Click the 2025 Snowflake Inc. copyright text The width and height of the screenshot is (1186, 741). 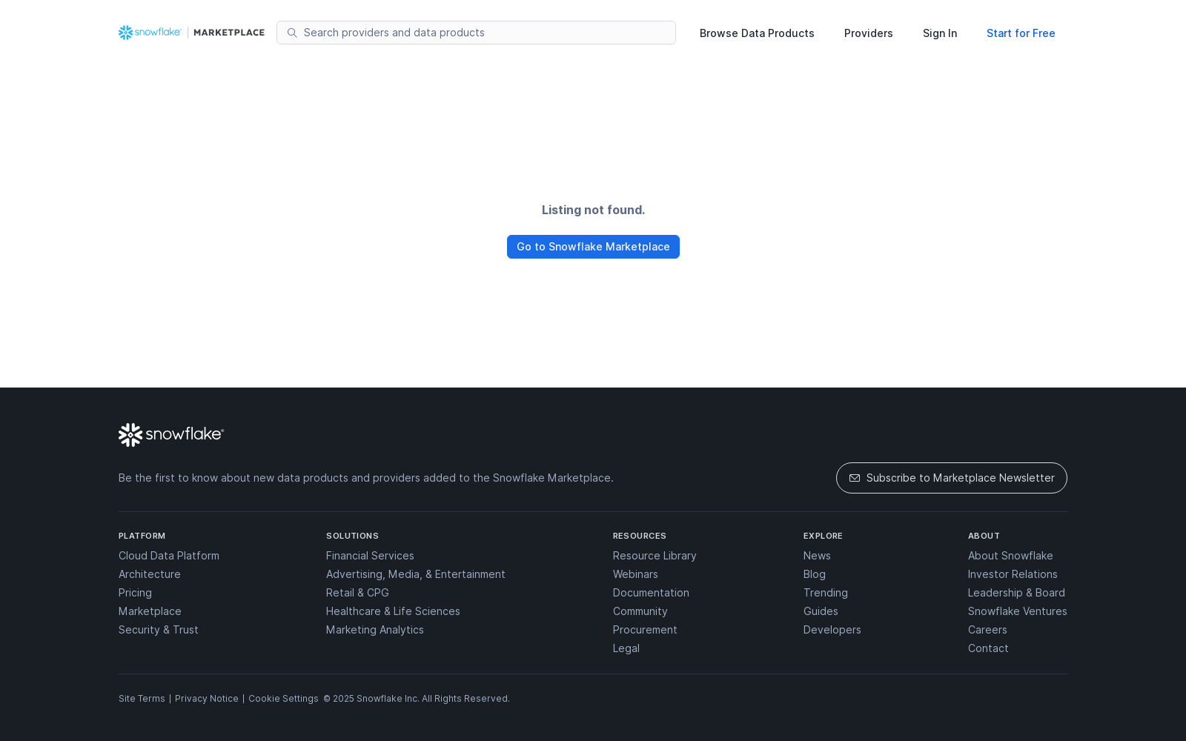(x=417, y=699)
